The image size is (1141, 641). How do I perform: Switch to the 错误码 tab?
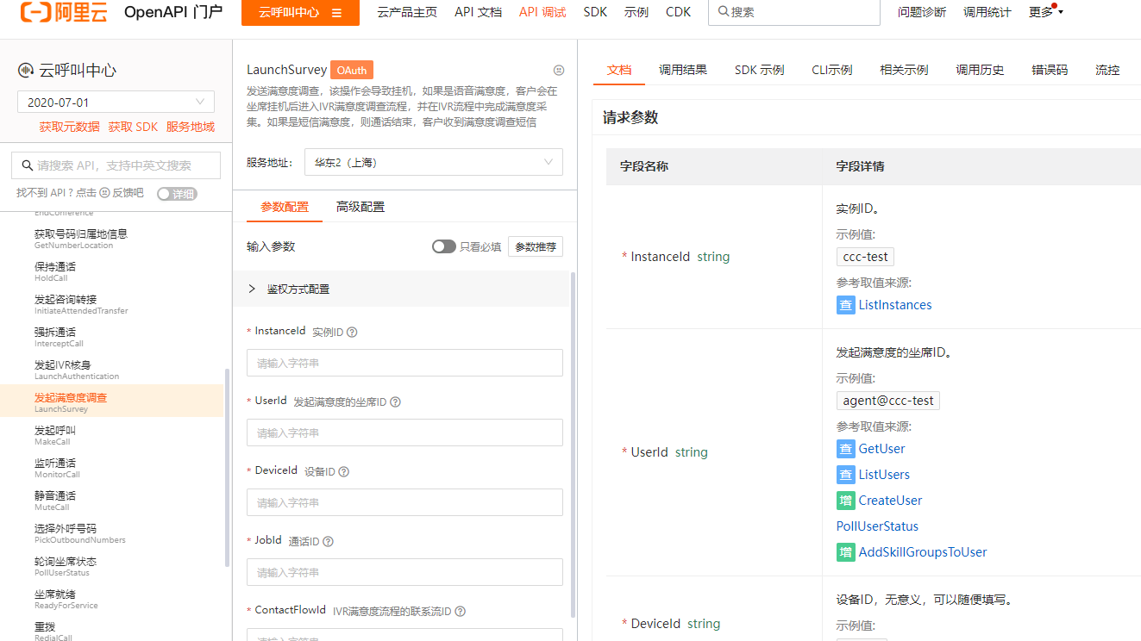(1050, 70)
